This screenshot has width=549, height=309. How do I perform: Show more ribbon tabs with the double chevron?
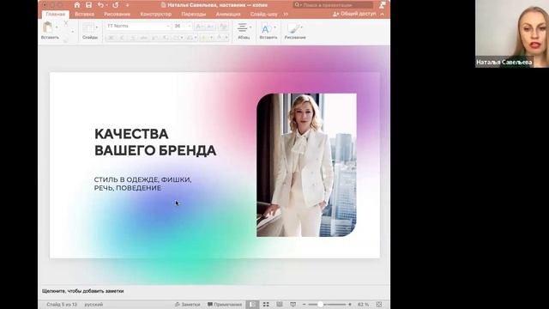[x=286, y=14]
